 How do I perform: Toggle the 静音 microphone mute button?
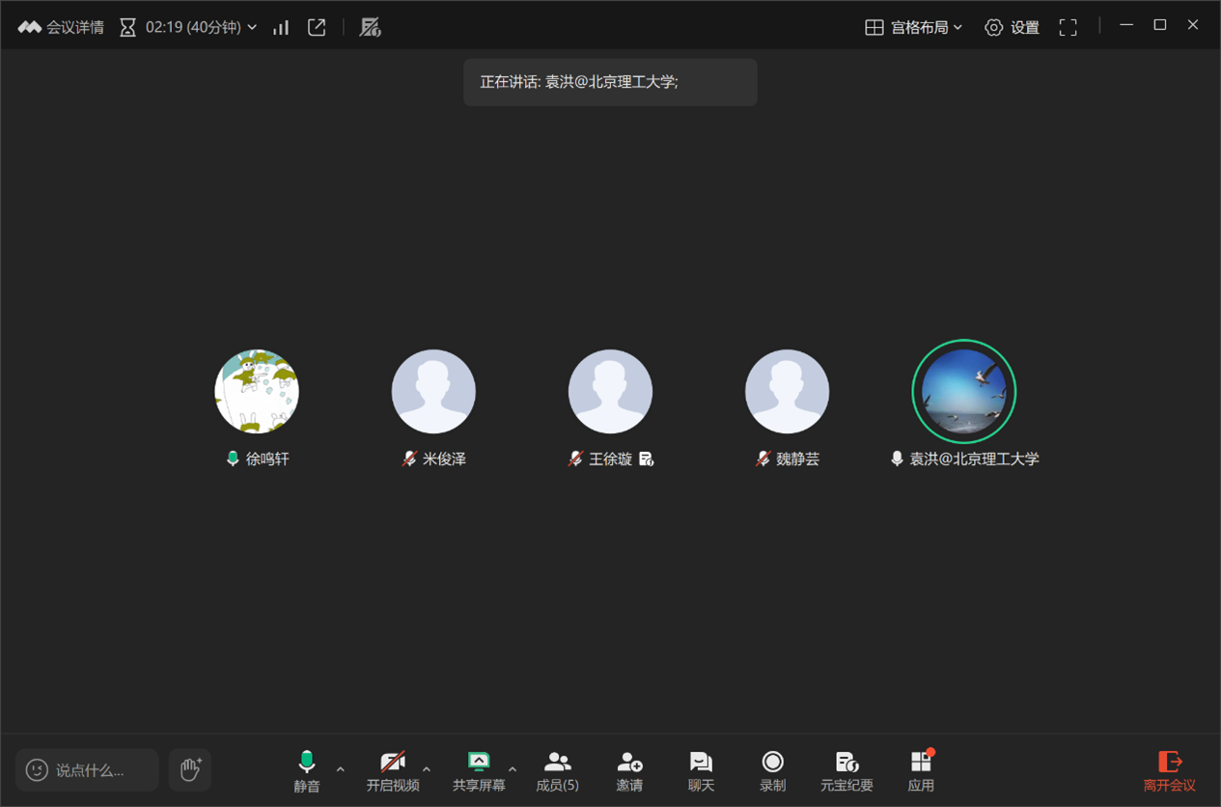pos(307,771)
